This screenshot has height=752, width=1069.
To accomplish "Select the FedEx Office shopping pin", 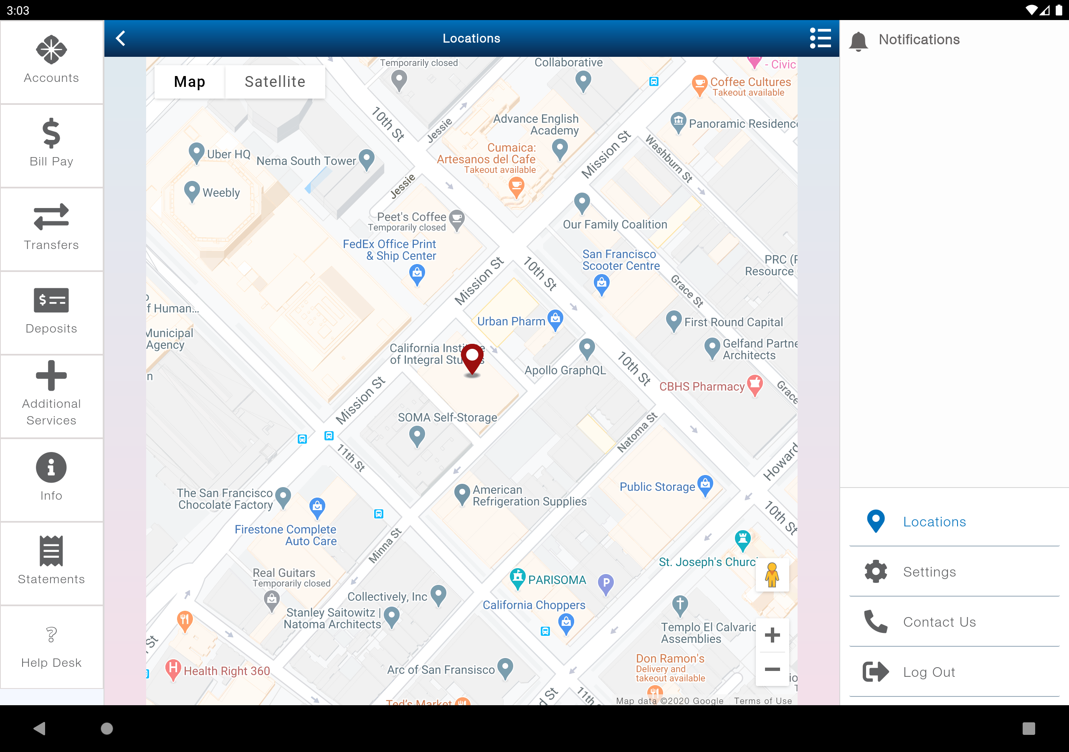I will 417,275.
